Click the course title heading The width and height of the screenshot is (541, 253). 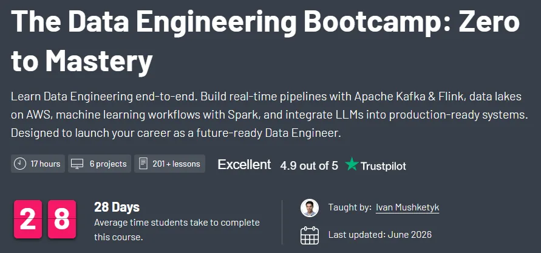pyautogui.click(x=265, y=41)
